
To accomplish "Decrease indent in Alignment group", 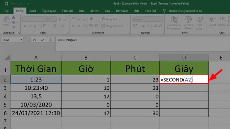I will (91, 26).
